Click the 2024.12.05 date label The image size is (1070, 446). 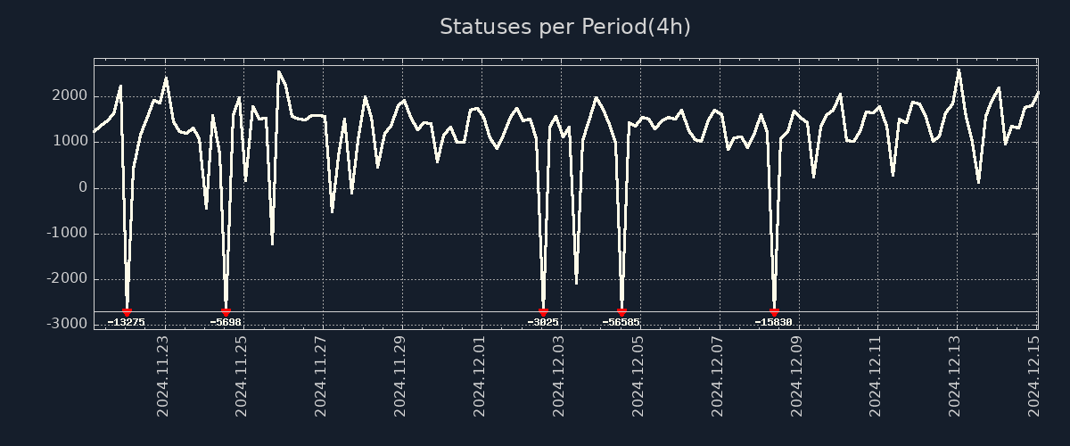point(638,376)
